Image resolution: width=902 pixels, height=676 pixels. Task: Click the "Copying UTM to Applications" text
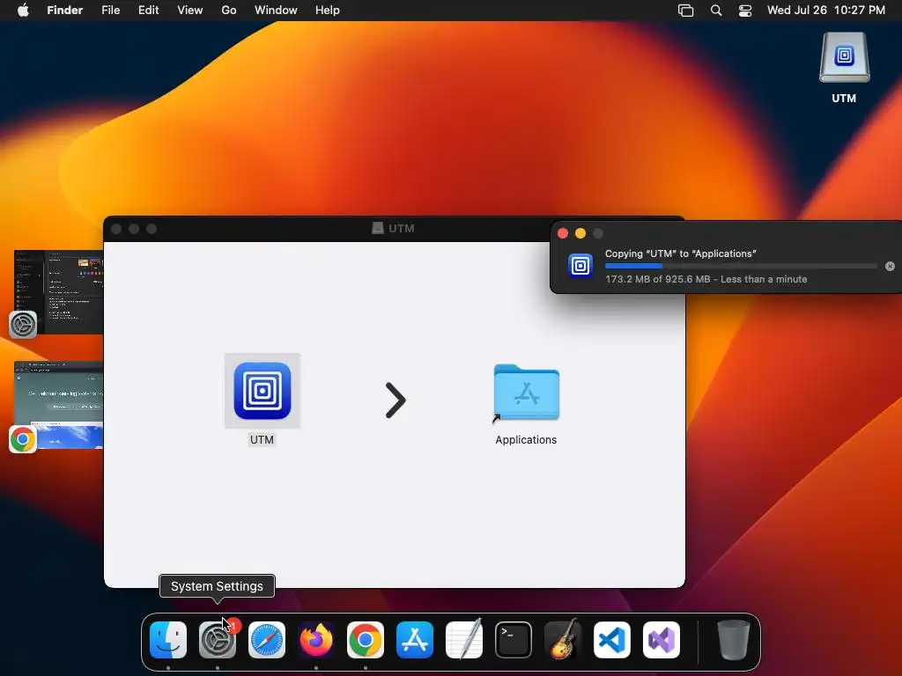[x=681, y=253]
